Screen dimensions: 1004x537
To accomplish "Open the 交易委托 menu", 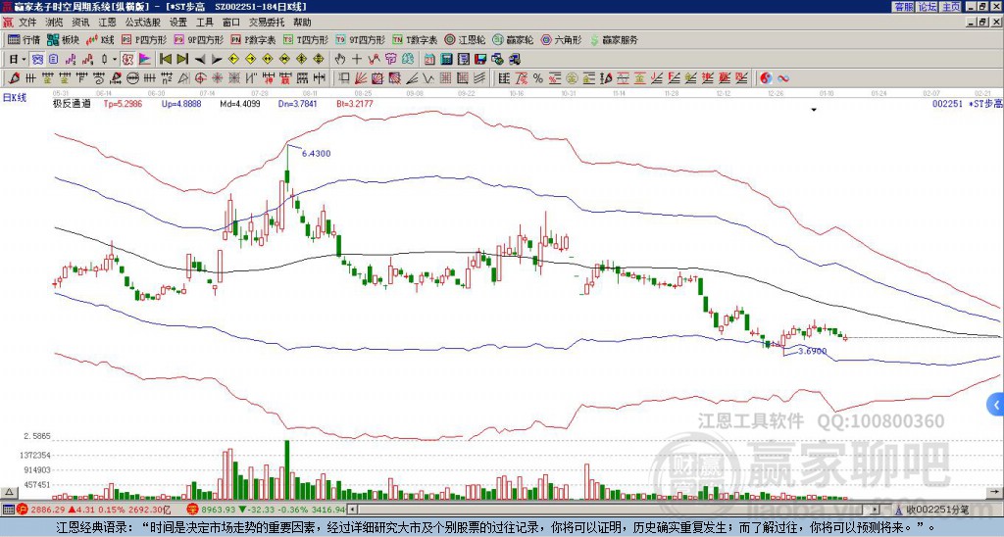I will (x=267, y=23).
